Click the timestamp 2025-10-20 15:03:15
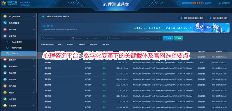The width and height of the screenshot is (232, 111). click(219, 62)
